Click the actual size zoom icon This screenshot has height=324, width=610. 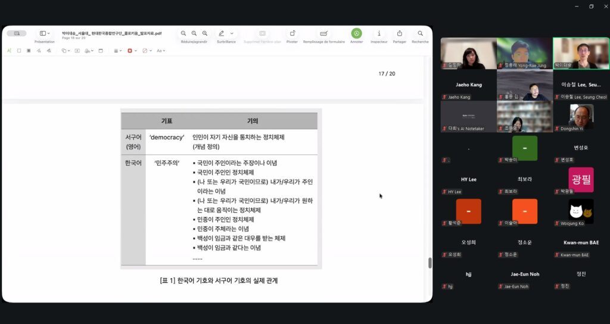(194, 33)
